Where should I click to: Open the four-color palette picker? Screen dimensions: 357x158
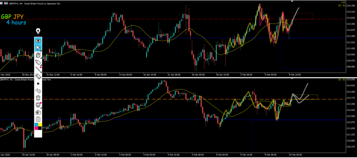click(x=38, y=126)
